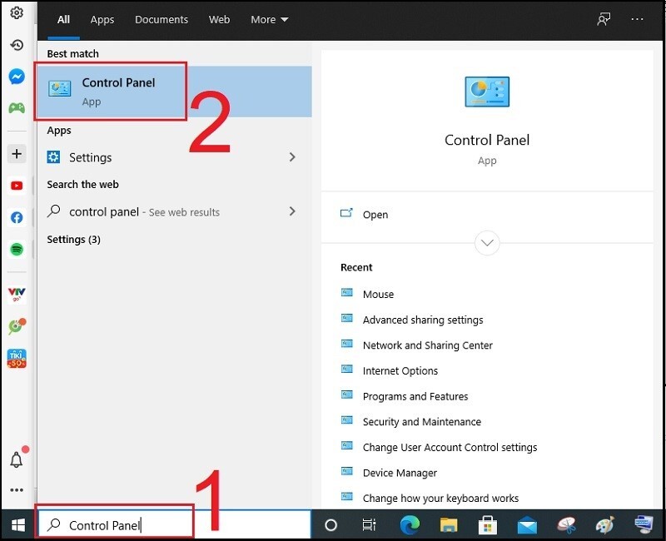
Task: Select the All search tab
Action: pyautogui.click(x=63, y=19)
